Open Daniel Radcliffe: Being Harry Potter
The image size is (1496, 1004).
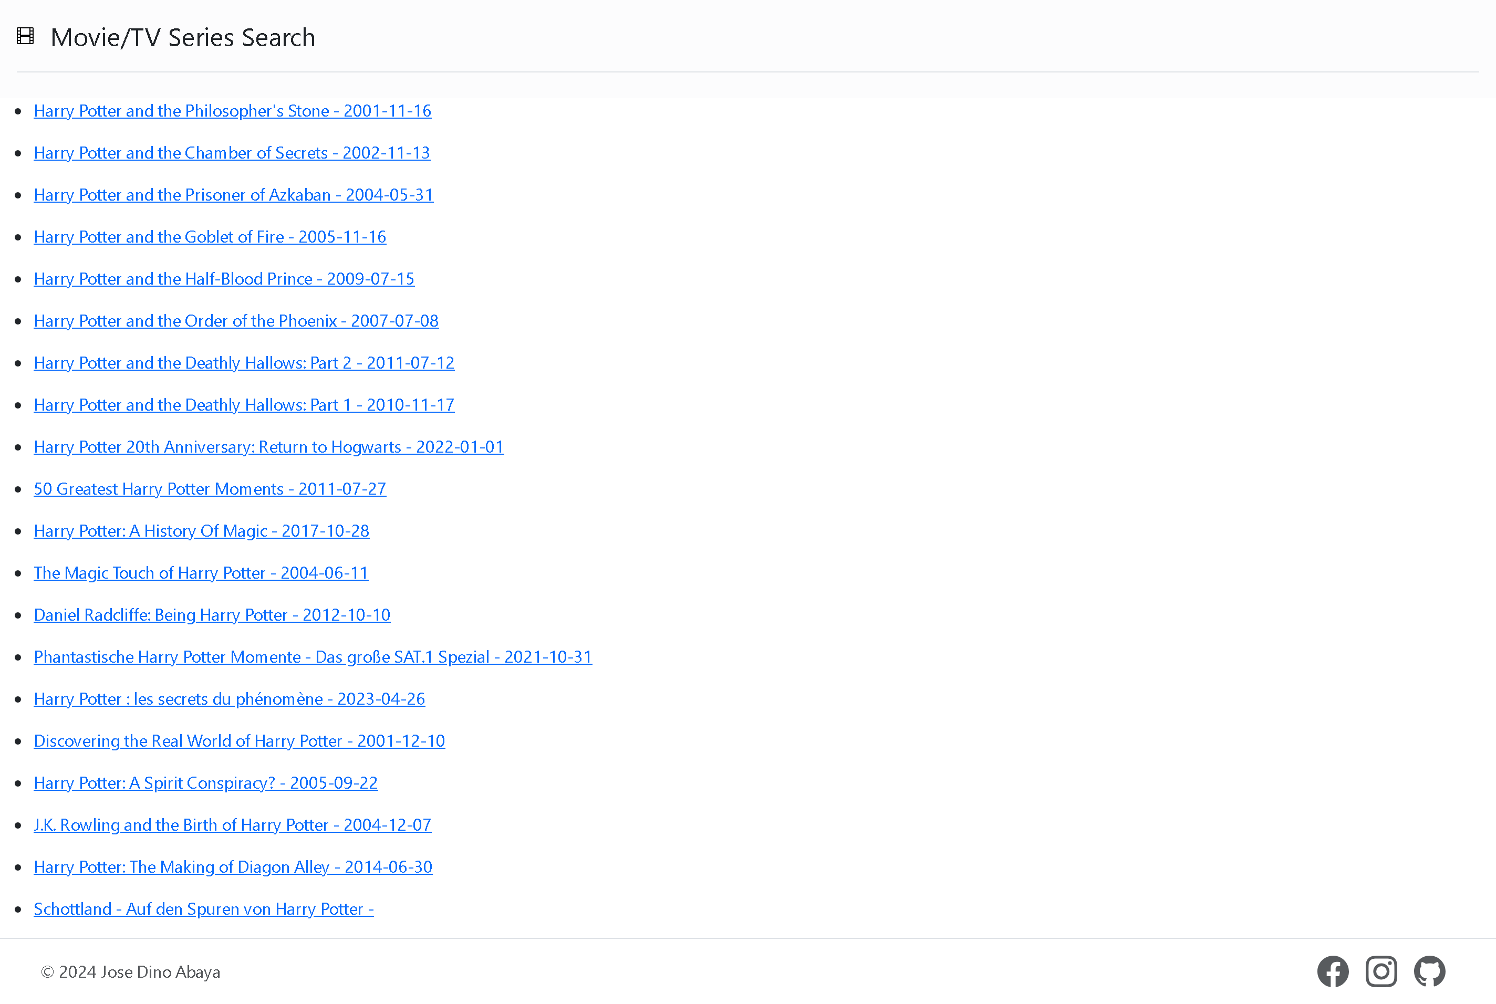tap(212, 615)
